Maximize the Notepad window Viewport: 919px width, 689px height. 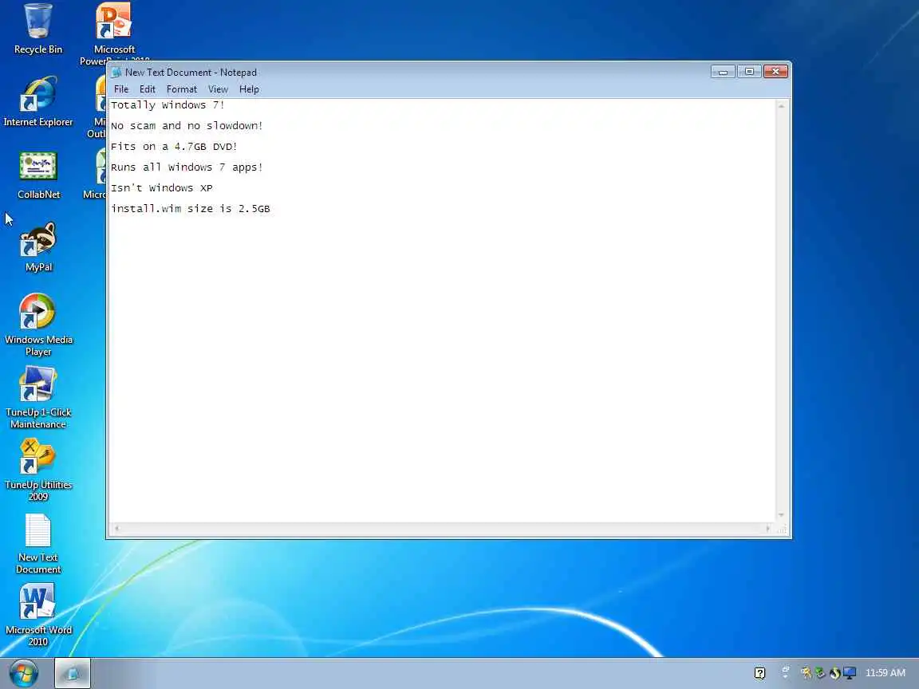(749, 72)
